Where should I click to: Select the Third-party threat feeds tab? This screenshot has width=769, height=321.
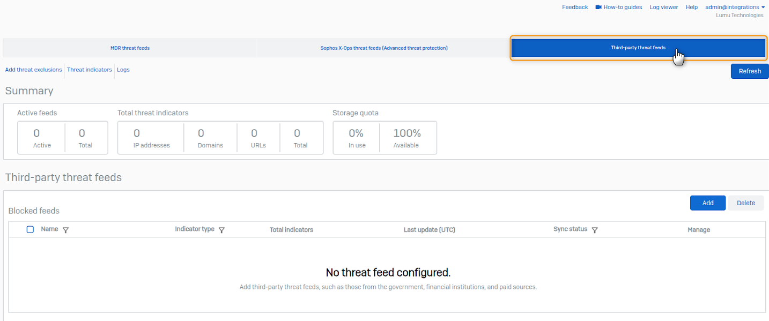click(x=638, y=48)
